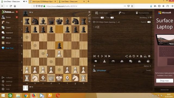The image size is (174, 98).
Task: Click the X clear icon in analysis toolbar
Action: coord(137,56)
